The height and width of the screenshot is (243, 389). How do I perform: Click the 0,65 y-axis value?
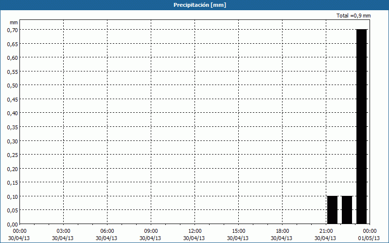[x=13, y=44]
